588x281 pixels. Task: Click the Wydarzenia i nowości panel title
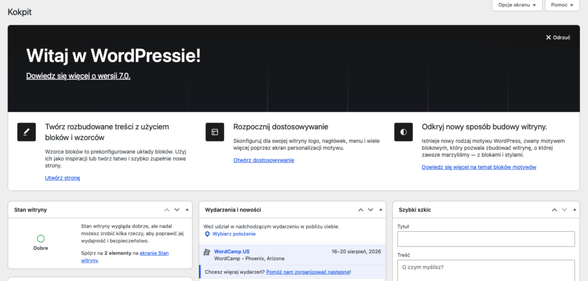(233, 210)
